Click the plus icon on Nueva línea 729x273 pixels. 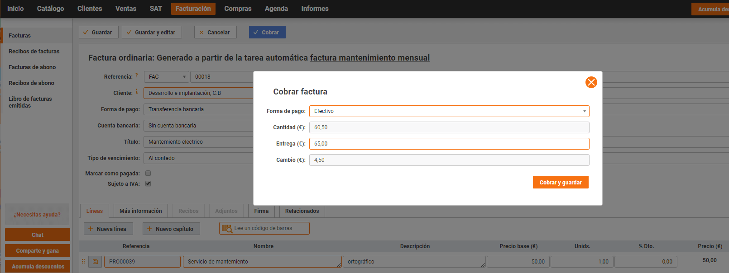tap(91, 229)
